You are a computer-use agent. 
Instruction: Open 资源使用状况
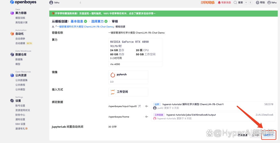23,110
